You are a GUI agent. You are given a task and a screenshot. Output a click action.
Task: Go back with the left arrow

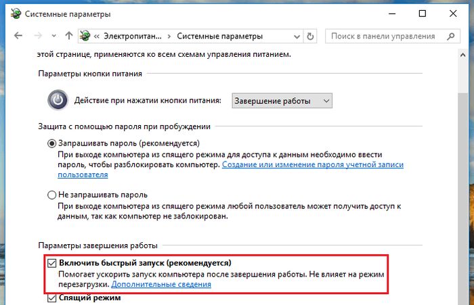coord(17,36)
